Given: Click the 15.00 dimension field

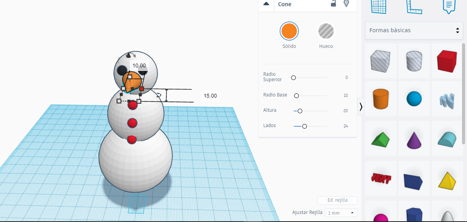Looking at the screenshot, I should [x=210, y=96].
